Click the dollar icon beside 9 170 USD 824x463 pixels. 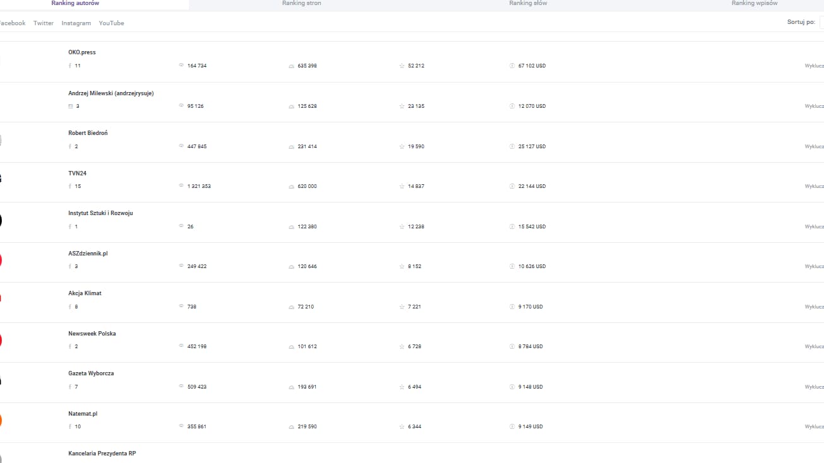click(512, 307)
